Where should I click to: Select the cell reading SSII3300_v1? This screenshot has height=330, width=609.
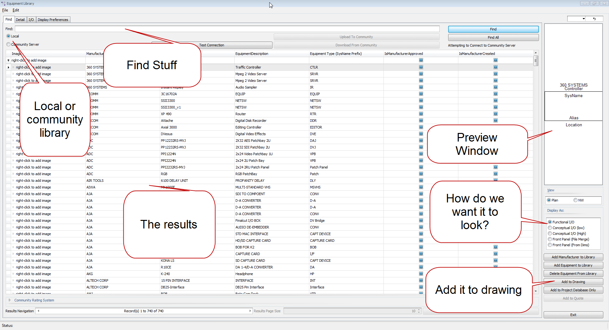point(197,107)
